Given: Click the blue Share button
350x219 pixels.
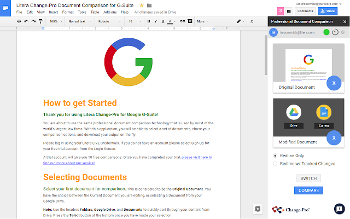Looking at the screenshot, I should (x=328, y=11).
